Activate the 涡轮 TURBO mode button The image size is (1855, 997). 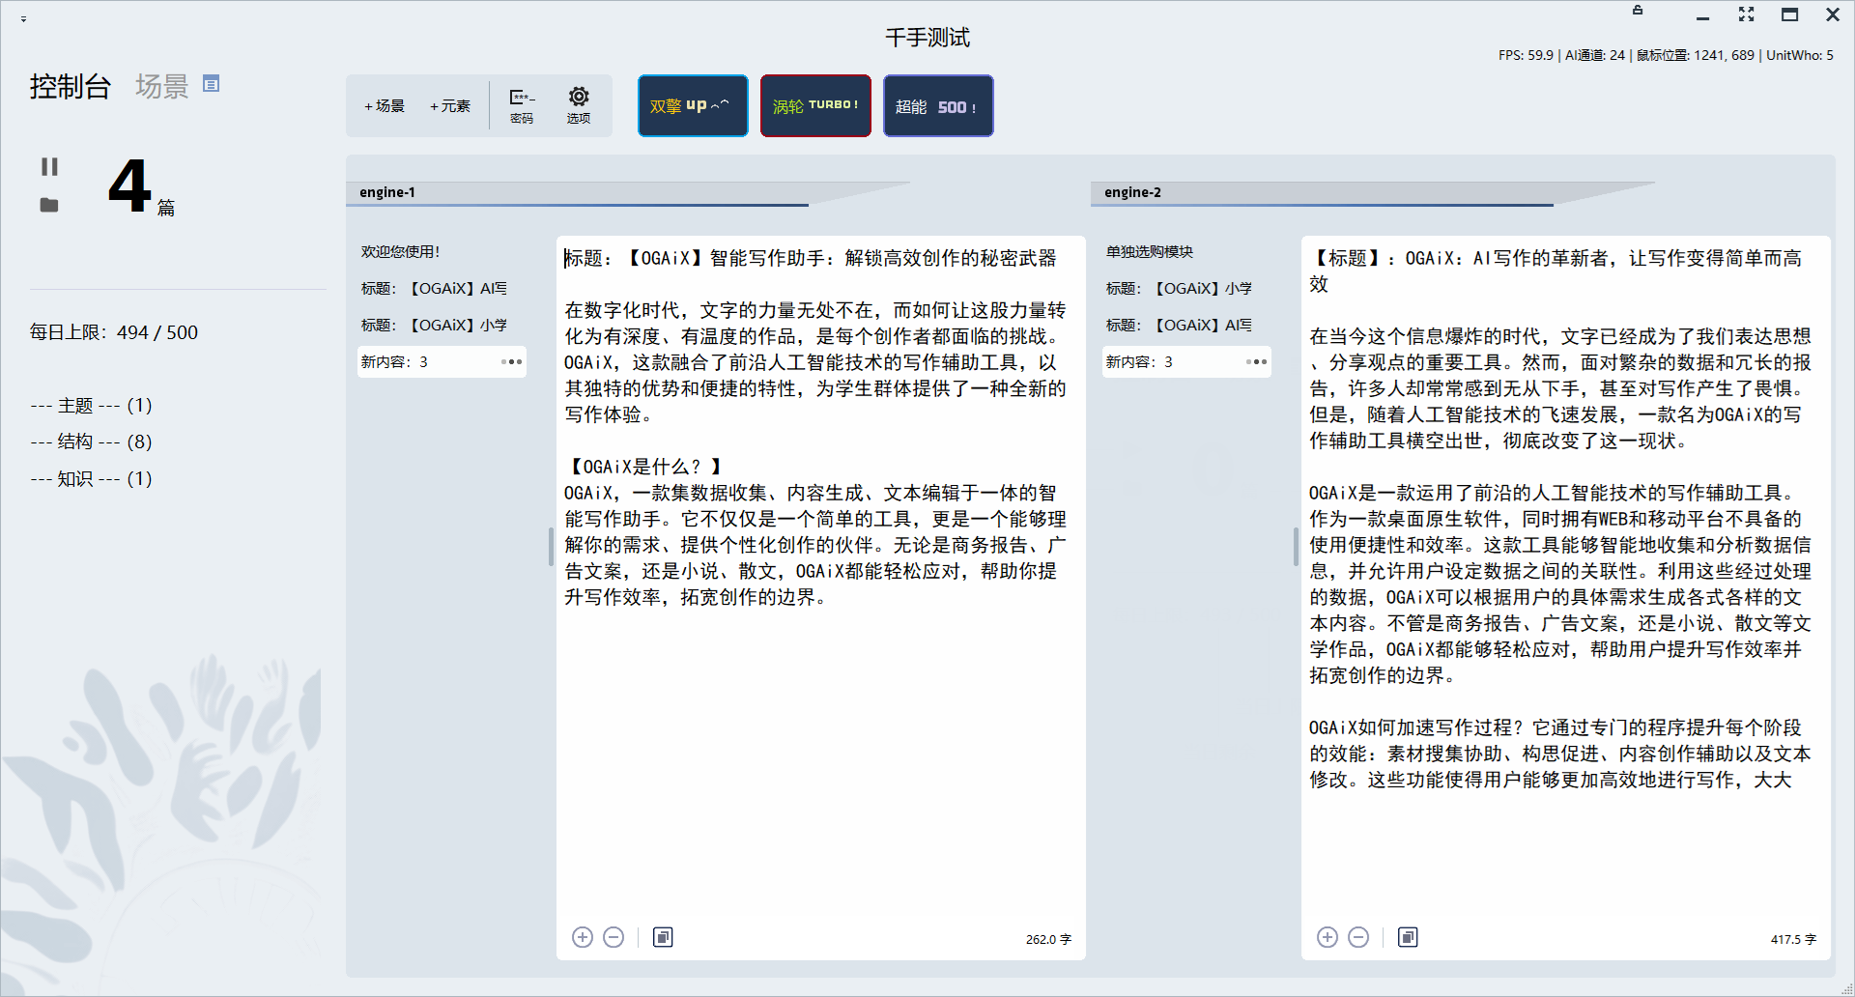pos(814,105)
